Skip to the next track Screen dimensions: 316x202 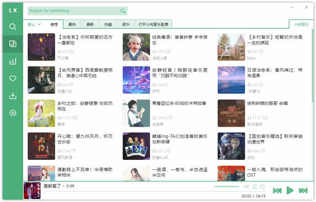tap(303, 190)
